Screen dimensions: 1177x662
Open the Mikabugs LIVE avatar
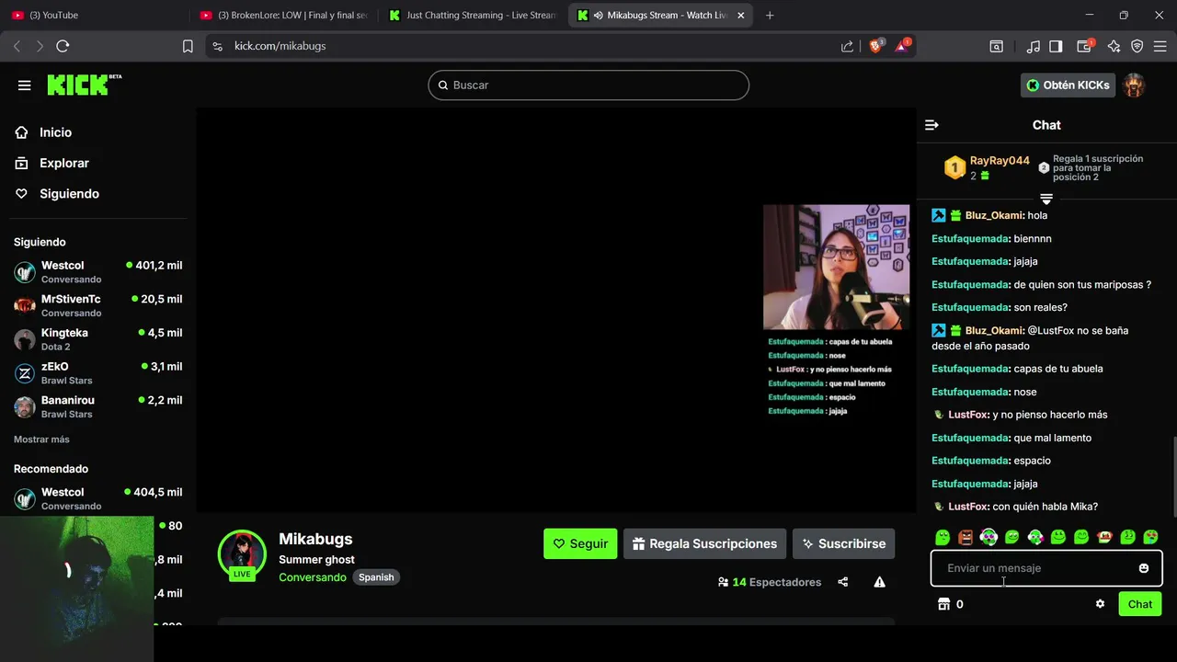point(242,554)
